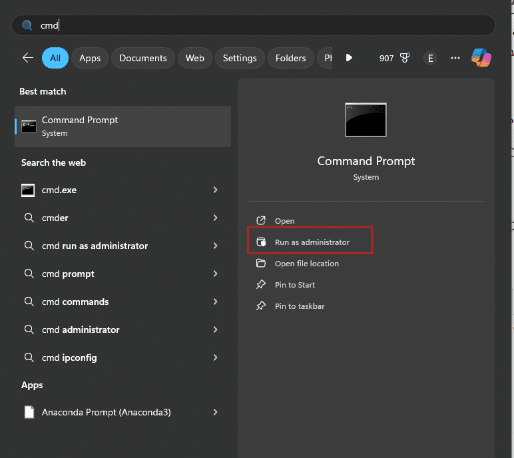Click the Open file location folder icon
The image size is (514, 458).
(261, 264)
